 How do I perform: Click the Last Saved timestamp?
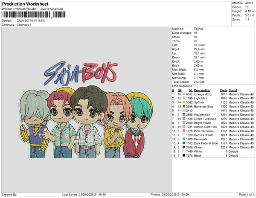(x=84, y=195)
